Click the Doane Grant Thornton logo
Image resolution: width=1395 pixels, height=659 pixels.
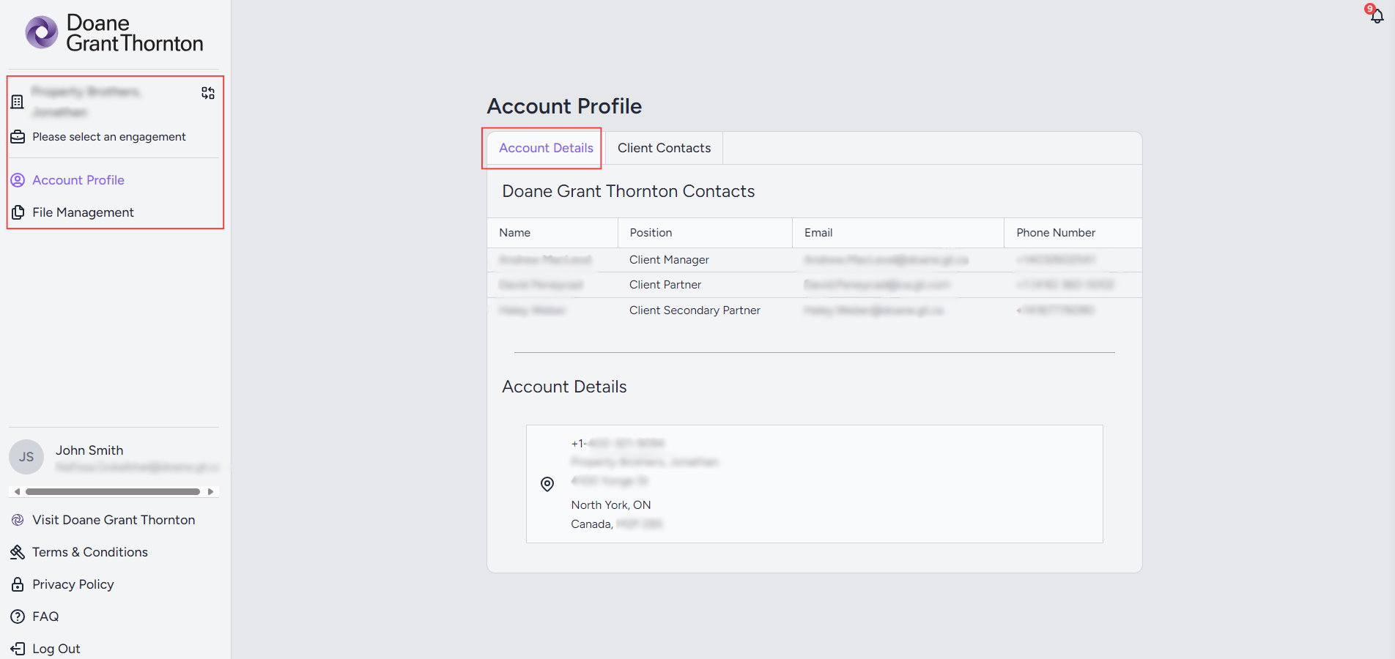pos(114,33)
